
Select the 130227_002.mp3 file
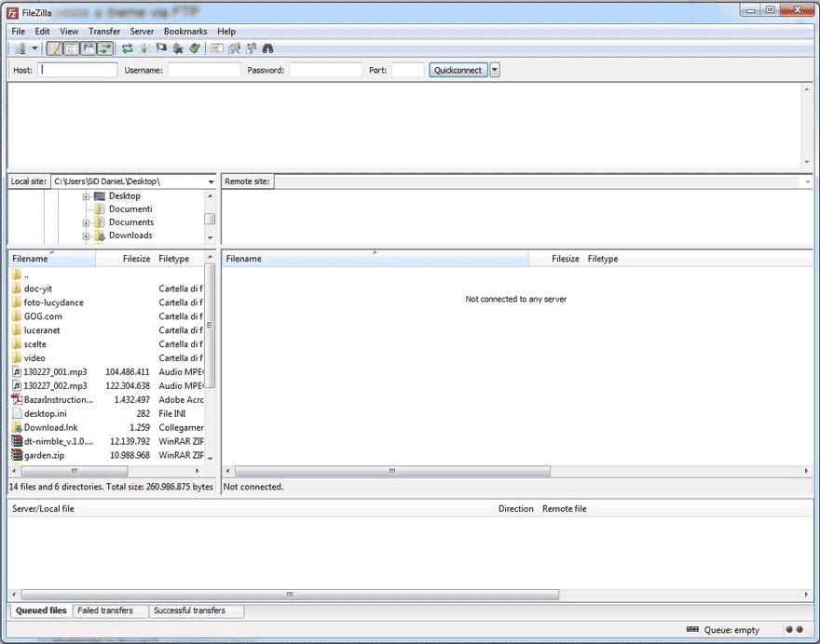pos(106,386)
